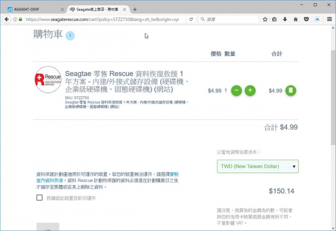Open the Pocket icon in toolbar
Viewport: 336px width, 231px height.
[307, 19]
